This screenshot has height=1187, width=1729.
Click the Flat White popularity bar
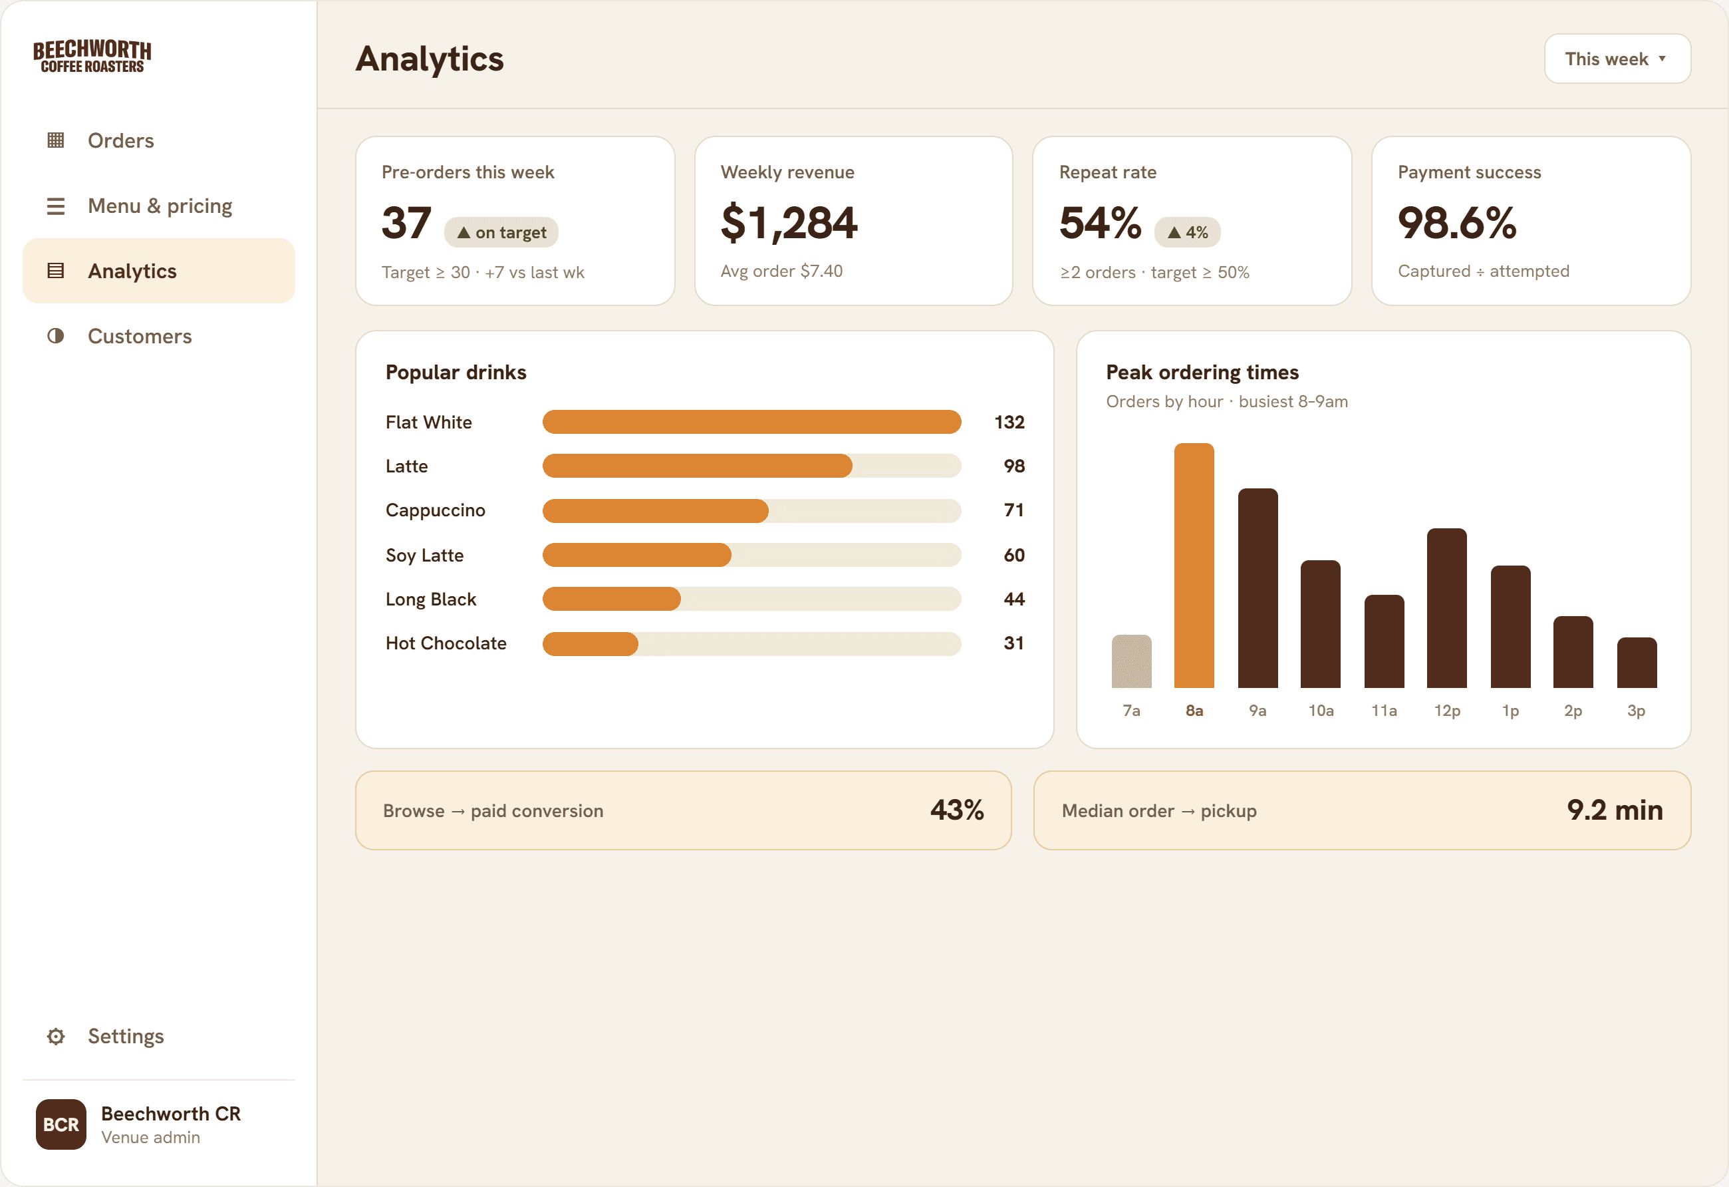click(751, 422)
